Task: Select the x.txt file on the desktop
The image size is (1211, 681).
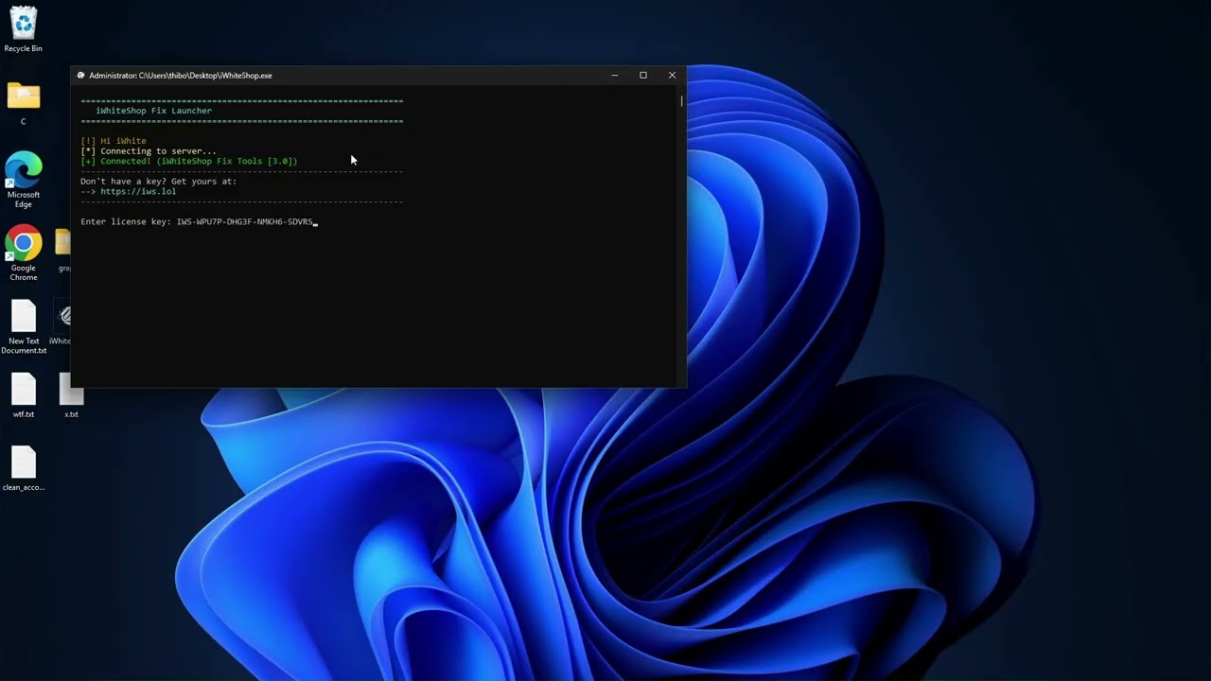Action: click(x=71, y=395)
